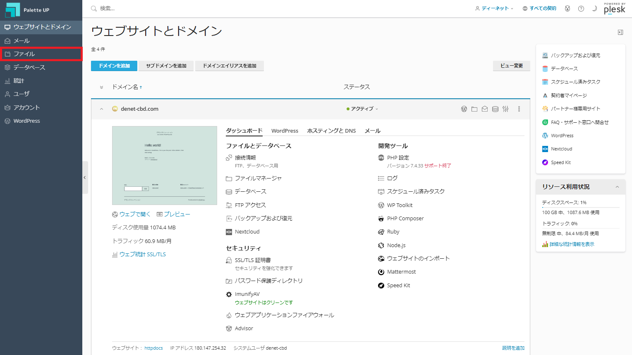Viewport: 632px width, 355px height.
Task: Switch to WordPress tab
Action: click(285, 131)
